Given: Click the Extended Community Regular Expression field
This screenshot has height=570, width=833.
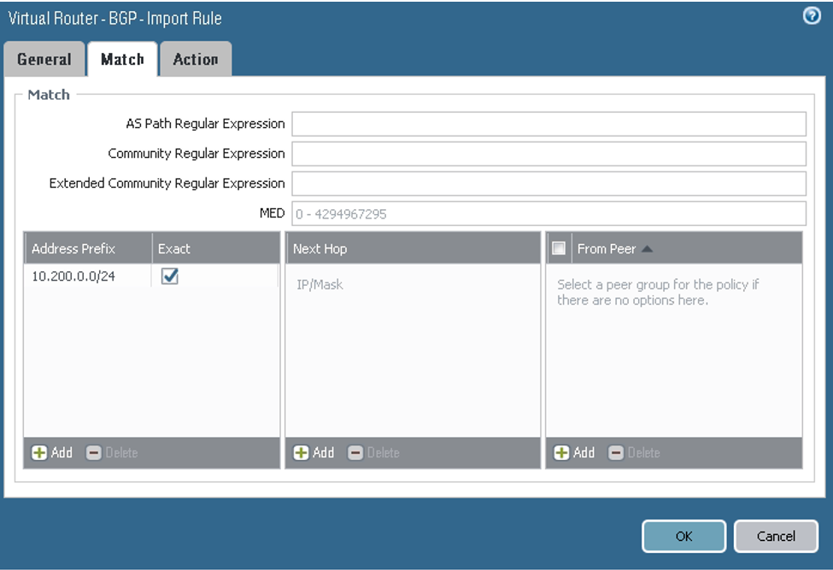Looking at the screenshot, I should click(x=548, y=183).
